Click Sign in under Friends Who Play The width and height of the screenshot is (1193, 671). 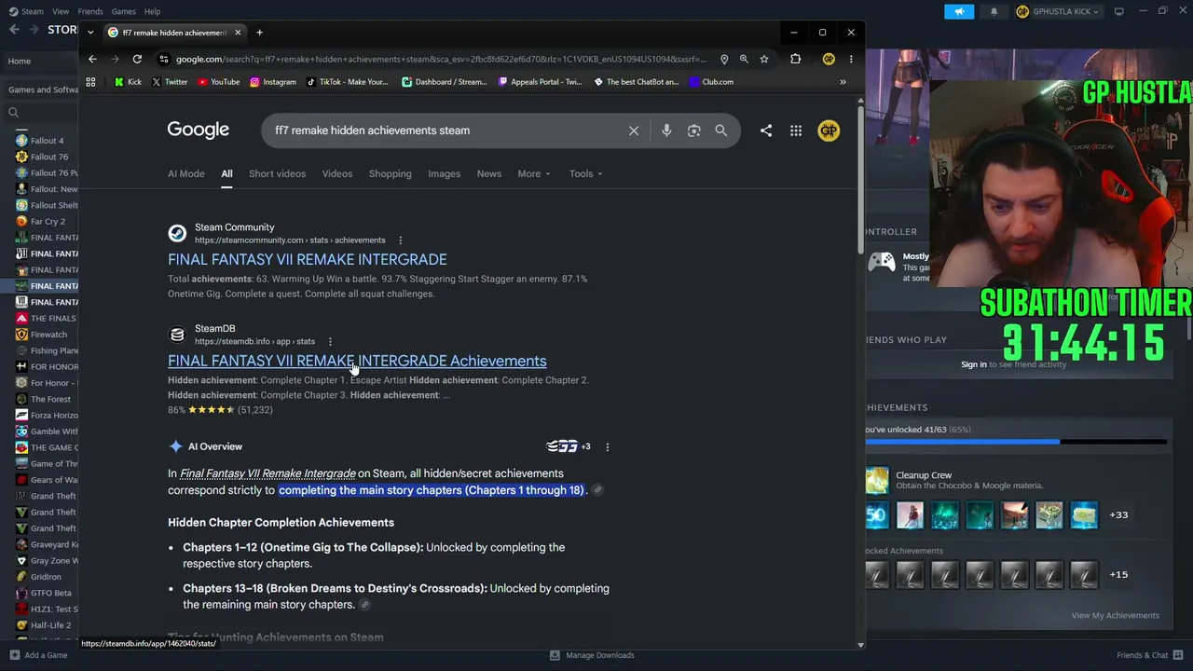pyautogui.click(x=974, y=364)
